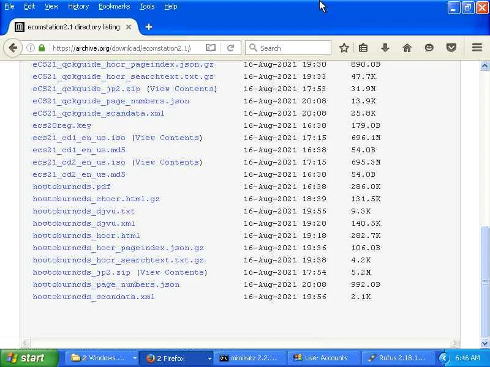Open the howtoburncds_jp2.zip link
Screen dimensions: 490x367
tap(81, 272)
